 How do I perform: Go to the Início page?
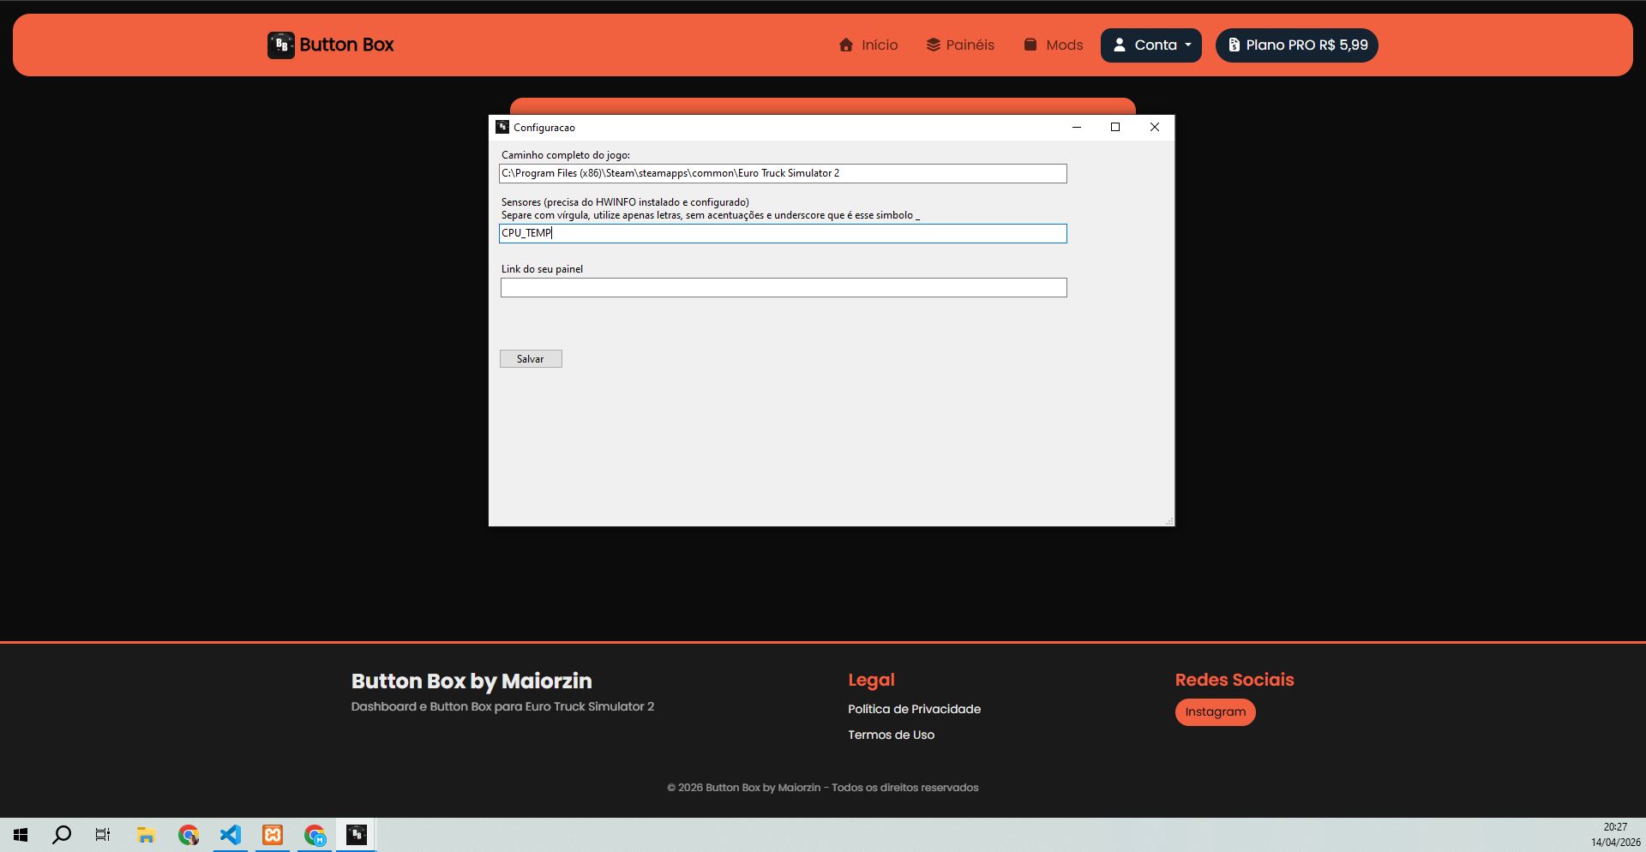click(x=868, y=45)
